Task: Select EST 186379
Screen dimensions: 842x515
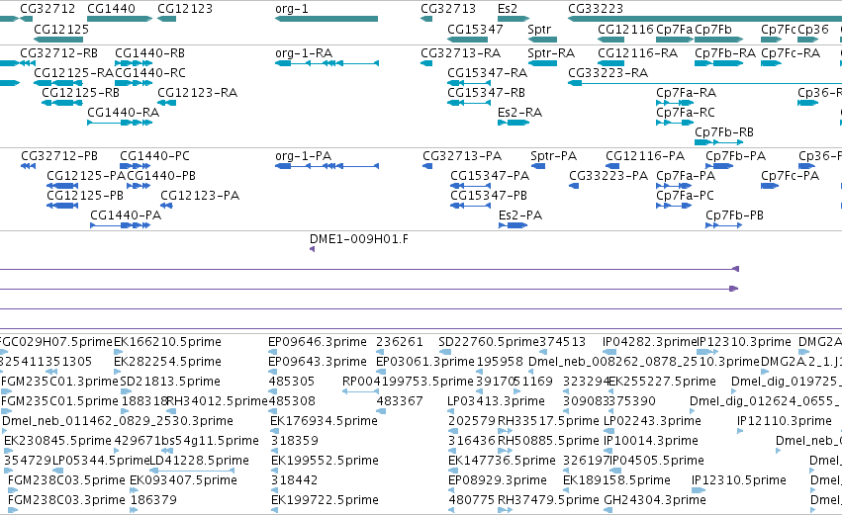Action: click(x=153, y=500)
